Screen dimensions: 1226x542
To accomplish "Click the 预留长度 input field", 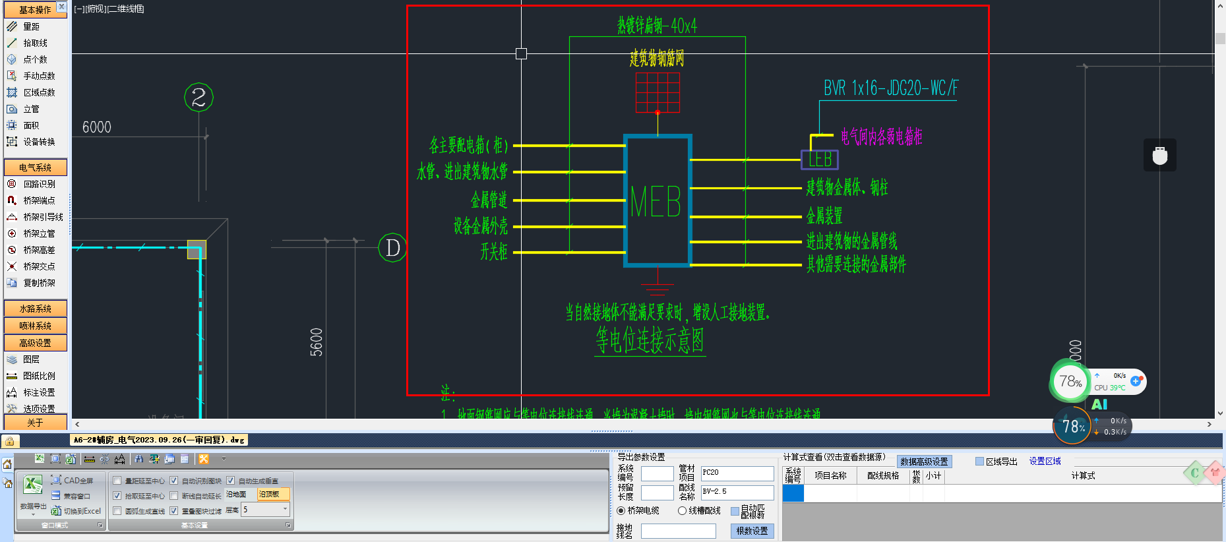I will coord(658,493).
